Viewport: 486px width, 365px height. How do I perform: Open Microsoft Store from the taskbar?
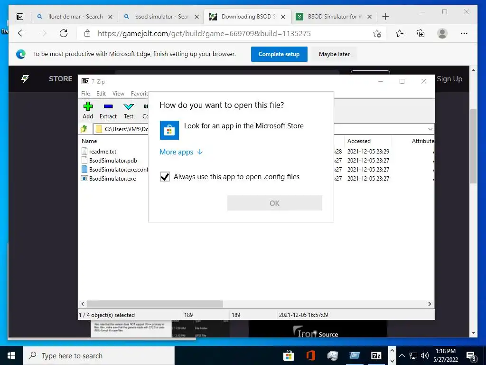click(x=288, y=355)
